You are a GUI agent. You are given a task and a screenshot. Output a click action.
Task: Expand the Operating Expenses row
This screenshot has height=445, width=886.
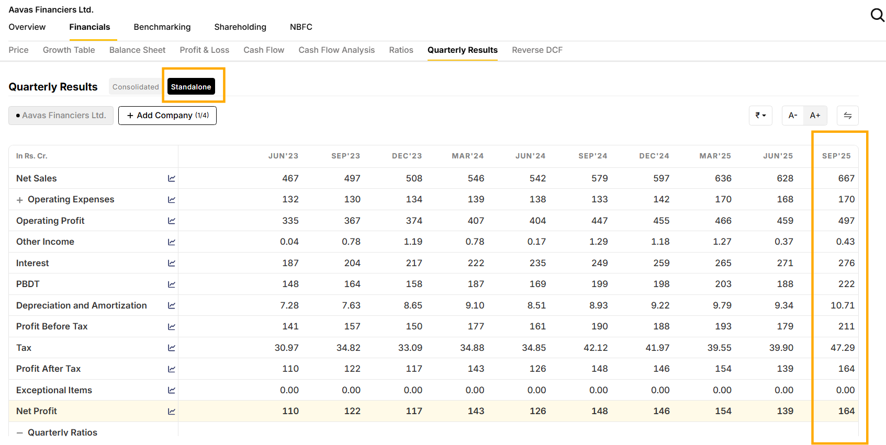point(20,200)
